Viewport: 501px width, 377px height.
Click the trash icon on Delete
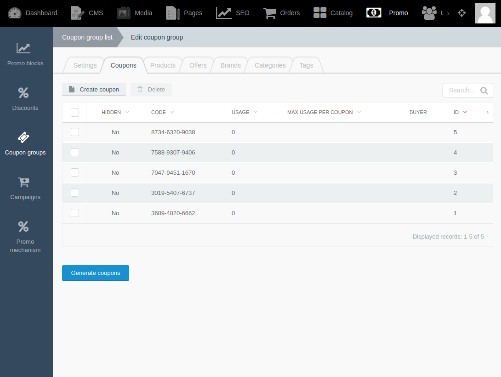point(140,89)
